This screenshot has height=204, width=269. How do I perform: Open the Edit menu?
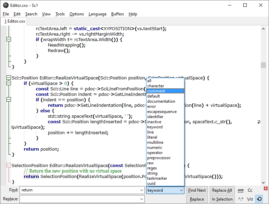17,14
